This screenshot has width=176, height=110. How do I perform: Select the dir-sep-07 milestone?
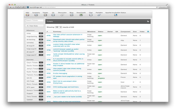34,52
